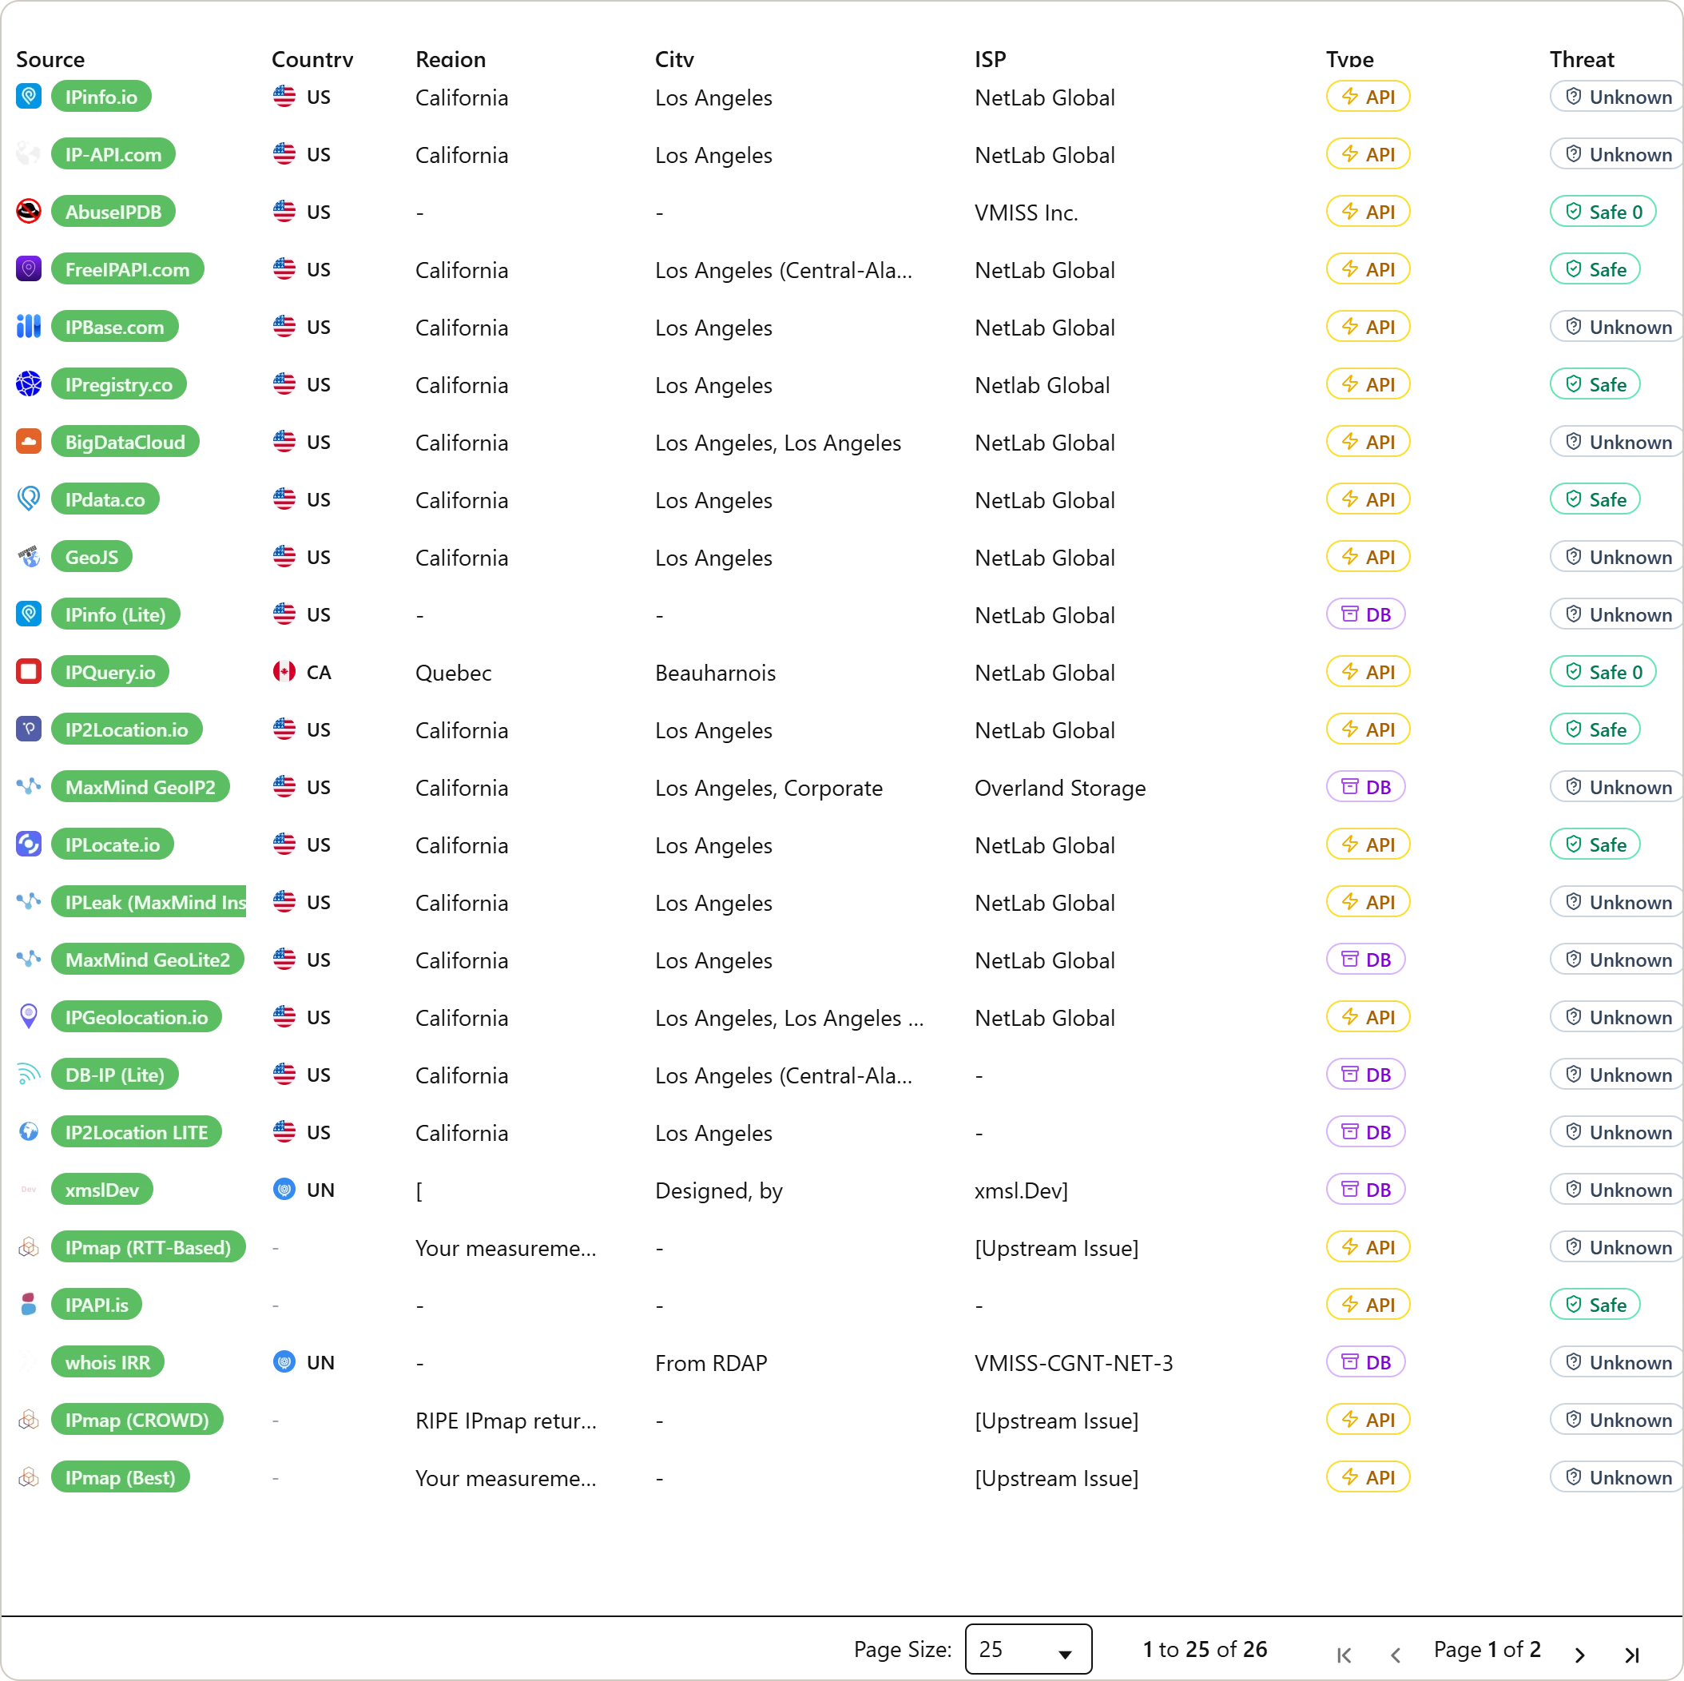1684x1681 pixels.
Task: Select the 'Overland Storage' ISP cell
Action: click(1060, 787)
